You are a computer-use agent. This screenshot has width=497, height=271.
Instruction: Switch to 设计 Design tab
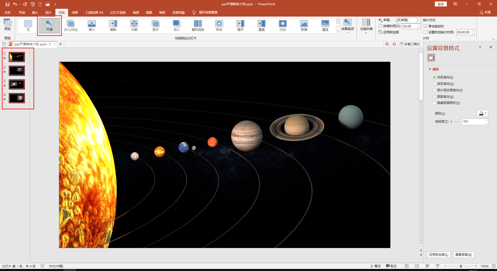pos(48,12)
